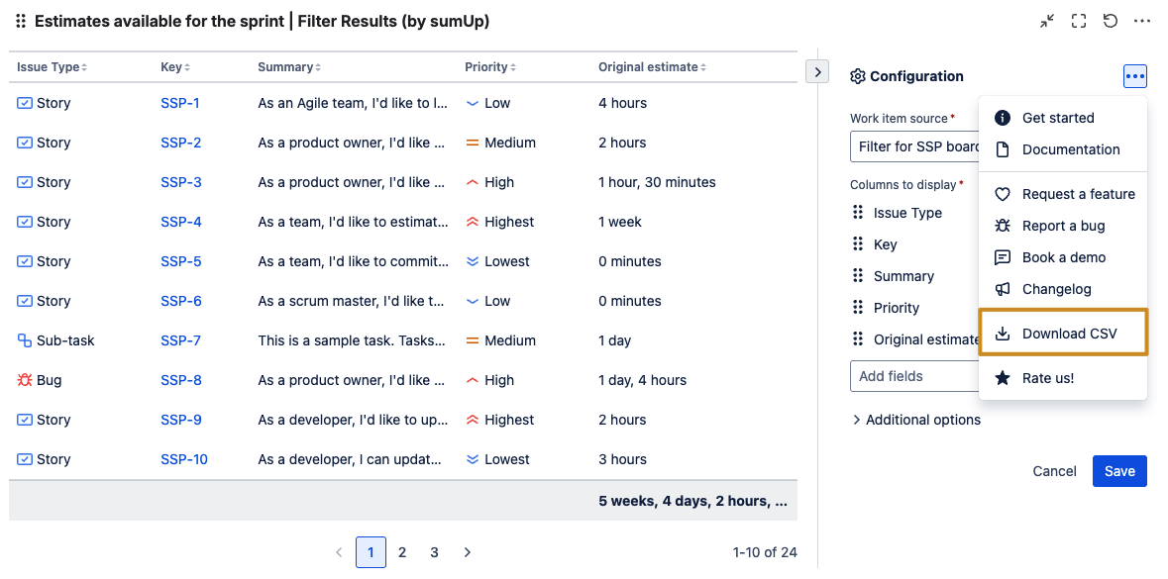The image size is (1168, 579).
Task: Click the drag handle beside Priority field
Action: [x=858, y=308]
